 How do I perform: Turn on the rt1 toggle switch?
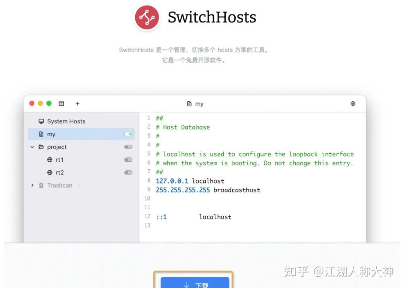coord(128,160)
